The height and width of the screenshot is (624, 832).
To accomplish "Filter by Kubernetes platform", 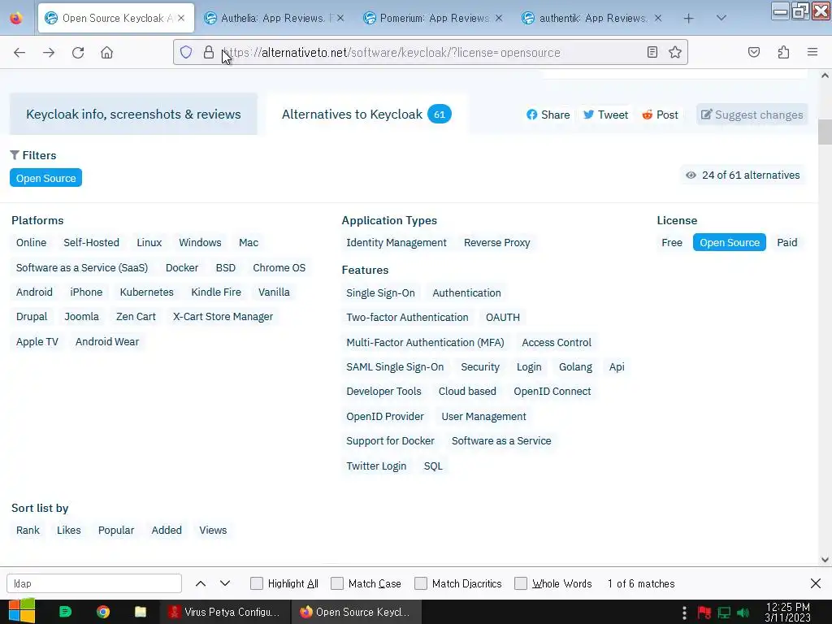I will tap(146, 292).
